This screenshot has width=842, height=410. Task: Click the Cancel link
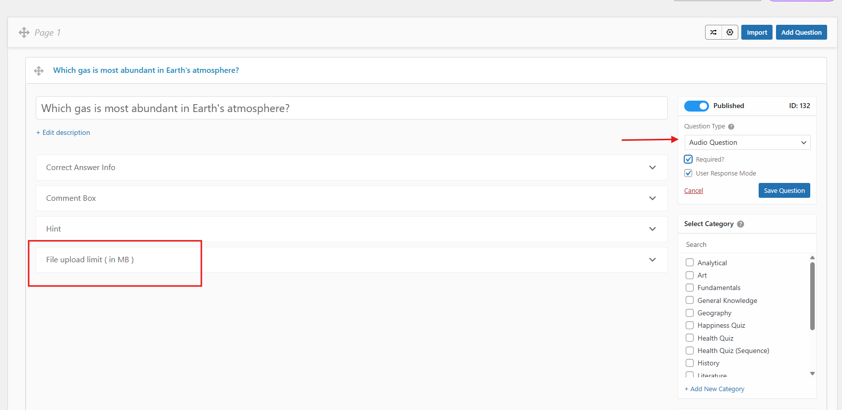tap(694, 191)
